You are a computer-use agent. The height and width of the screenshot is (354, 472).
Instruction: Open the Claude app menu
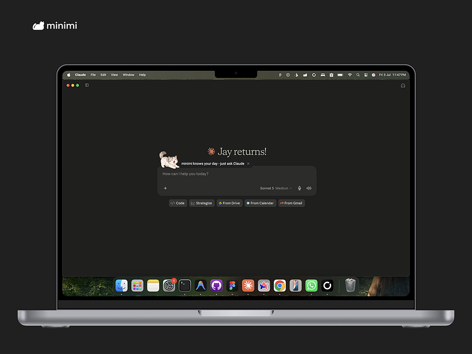pos(80,75)
